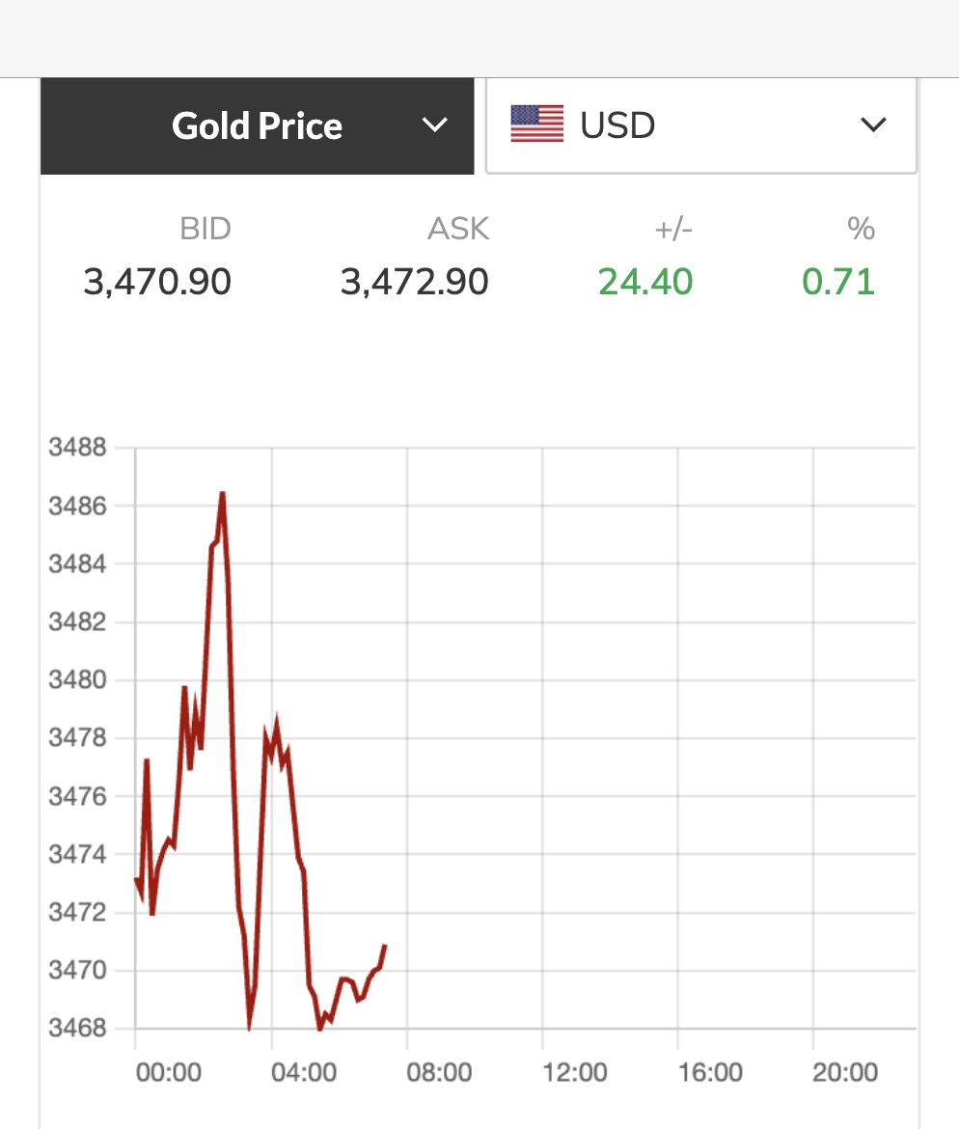959x1129 pixels.
Task: Click the percent sign column header
Action: pos(861,229)
